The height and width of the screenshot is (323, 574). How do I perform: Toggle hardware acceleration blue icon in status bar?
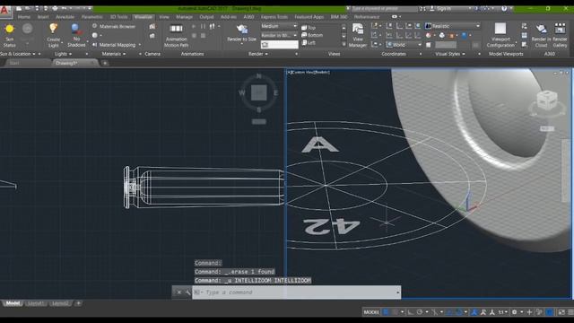pyautogui.click(x=550, y=312)
